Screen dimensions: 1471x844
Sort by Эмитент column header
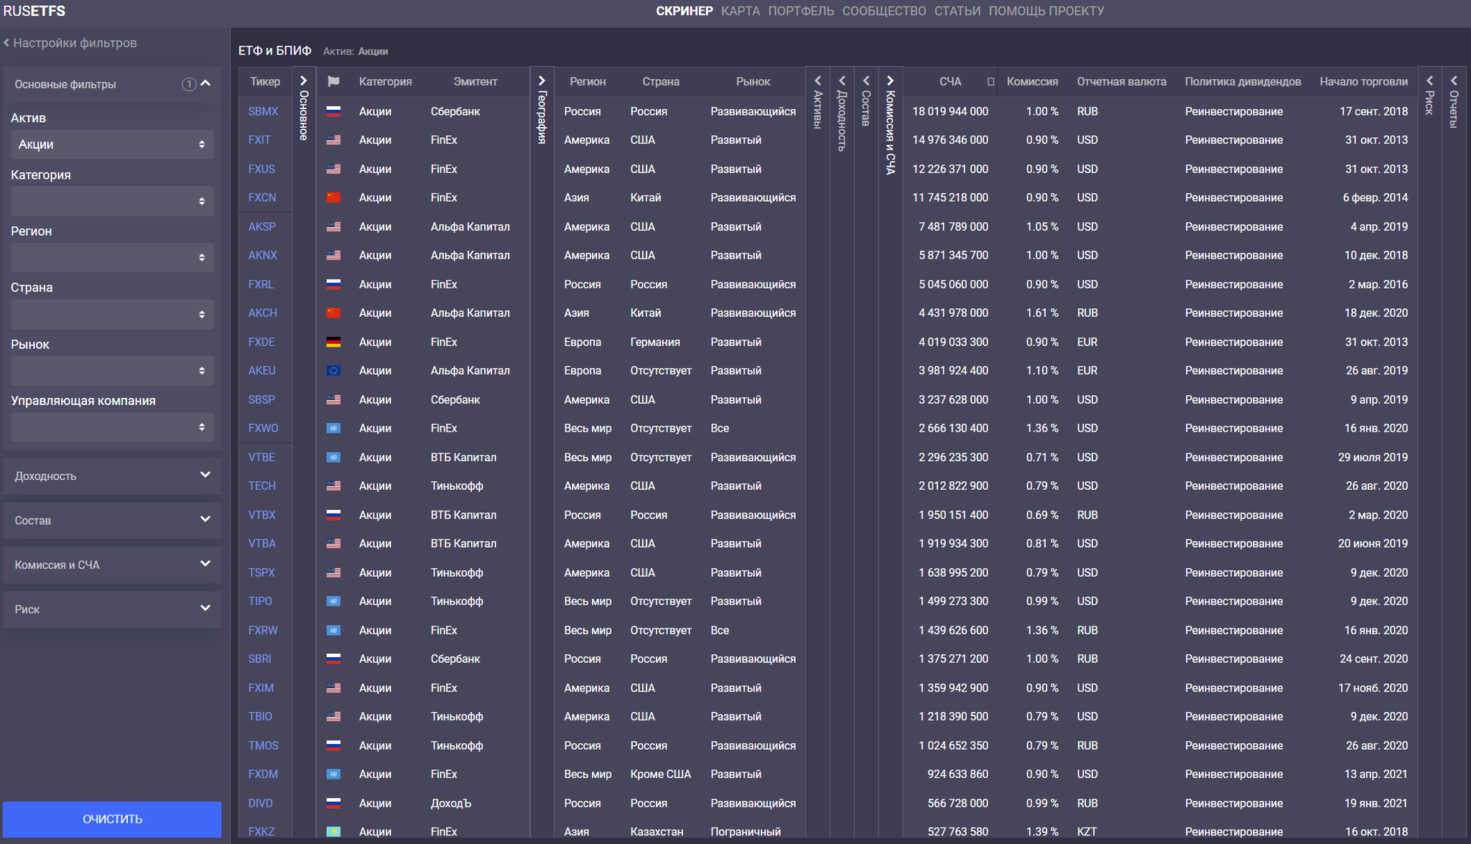coord(475,82)
